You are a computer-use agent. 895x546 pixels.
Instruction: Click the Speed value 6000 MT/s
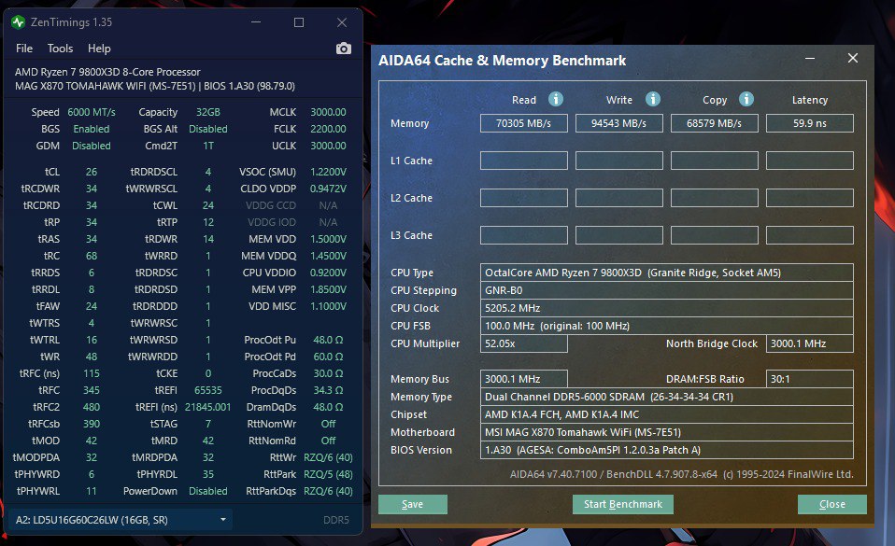coord(92,112)
